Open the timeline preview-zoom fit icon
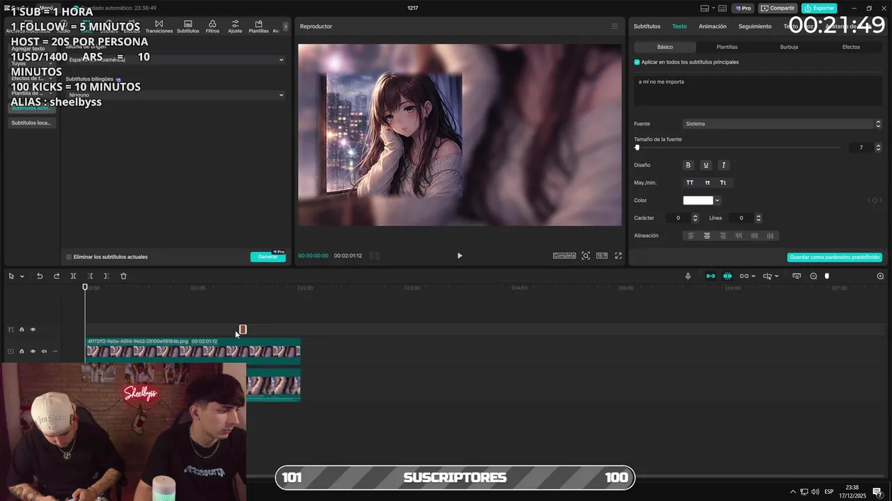This screenshot has height=501, width=892. (797, 276)
